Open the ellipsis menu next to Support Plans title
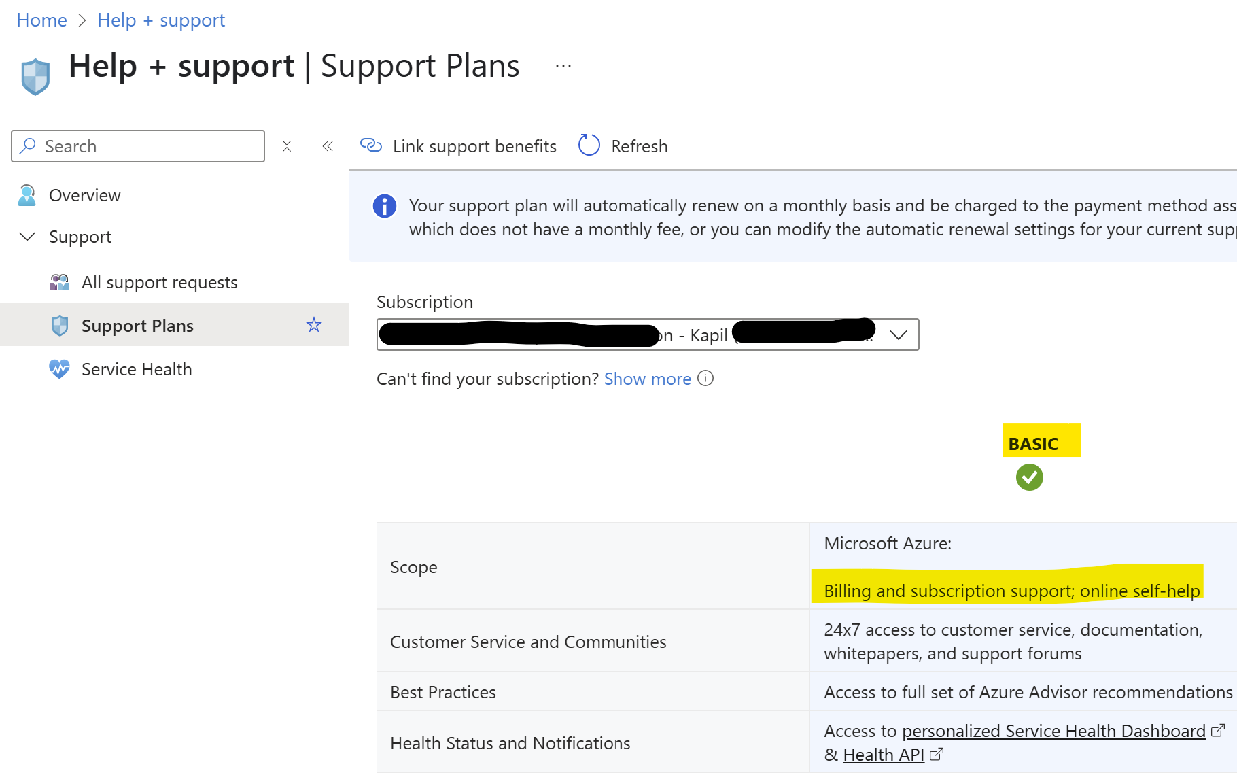 (x=563, y=65)
